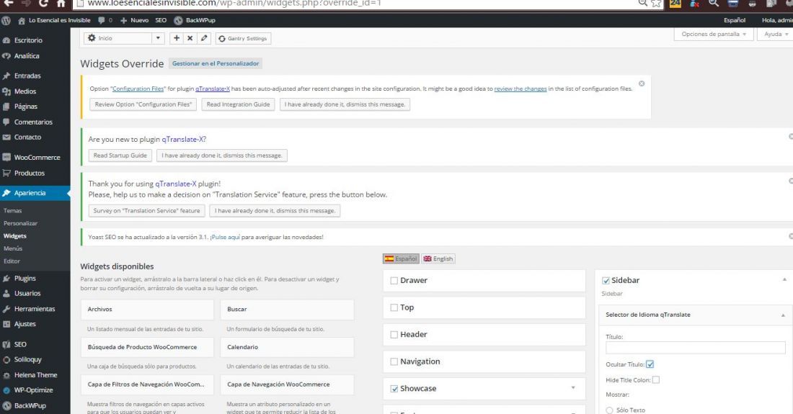
Task: Collapse the Selector de Idioma qTranslate widget
Action: (x=783, y=315)
